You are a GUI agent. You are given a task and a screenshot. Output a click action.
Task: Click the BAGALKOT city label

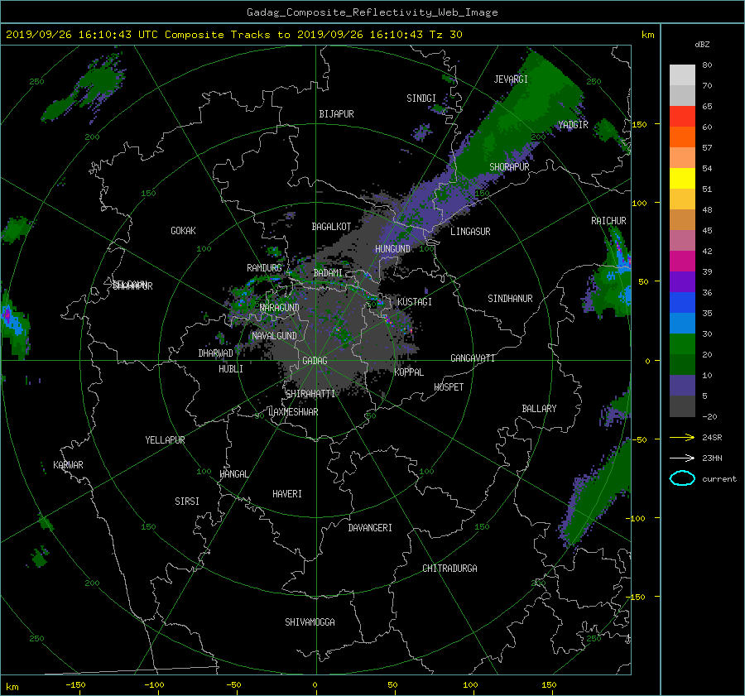(331, 227)
